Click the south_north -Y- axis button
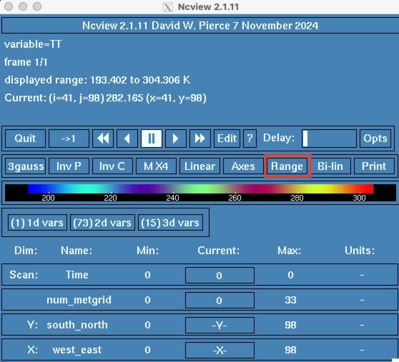 tap(220, 325)
